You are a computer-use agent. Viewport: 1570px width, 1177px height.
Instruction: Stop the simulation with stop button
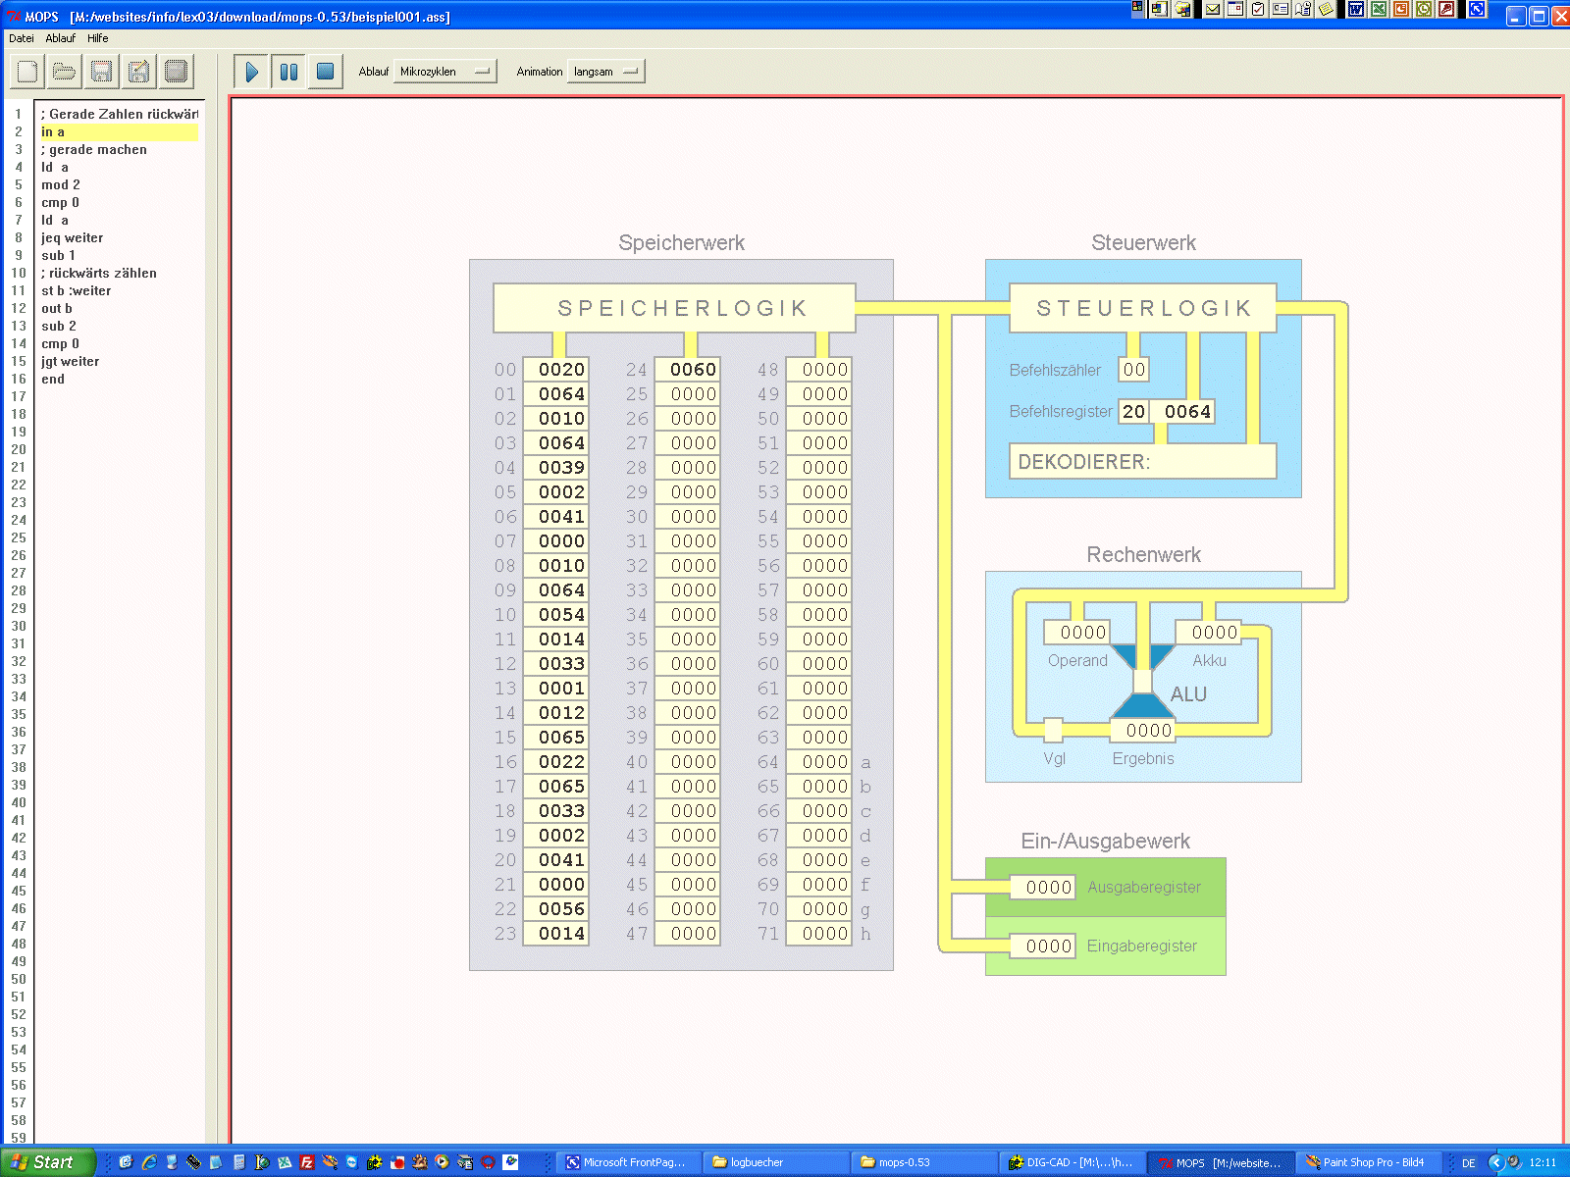[x=326, y=72]
